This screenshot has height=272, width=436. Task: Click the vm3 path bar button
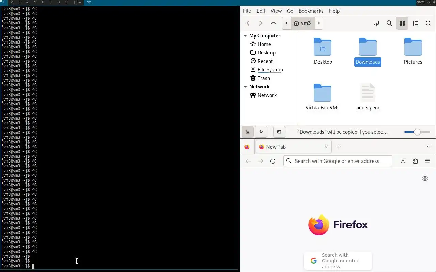click(302, 23)
